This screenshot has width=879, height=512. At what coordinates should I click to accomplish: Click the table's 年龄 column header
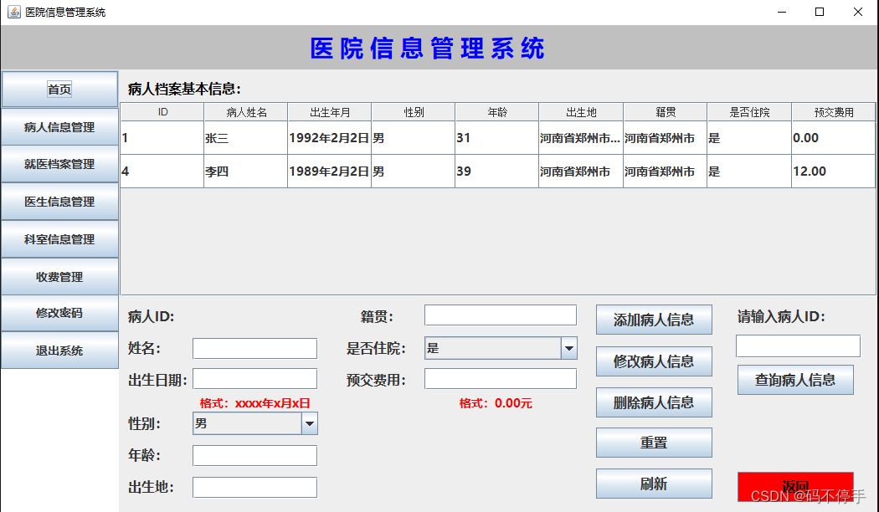(x=497, y=112)
